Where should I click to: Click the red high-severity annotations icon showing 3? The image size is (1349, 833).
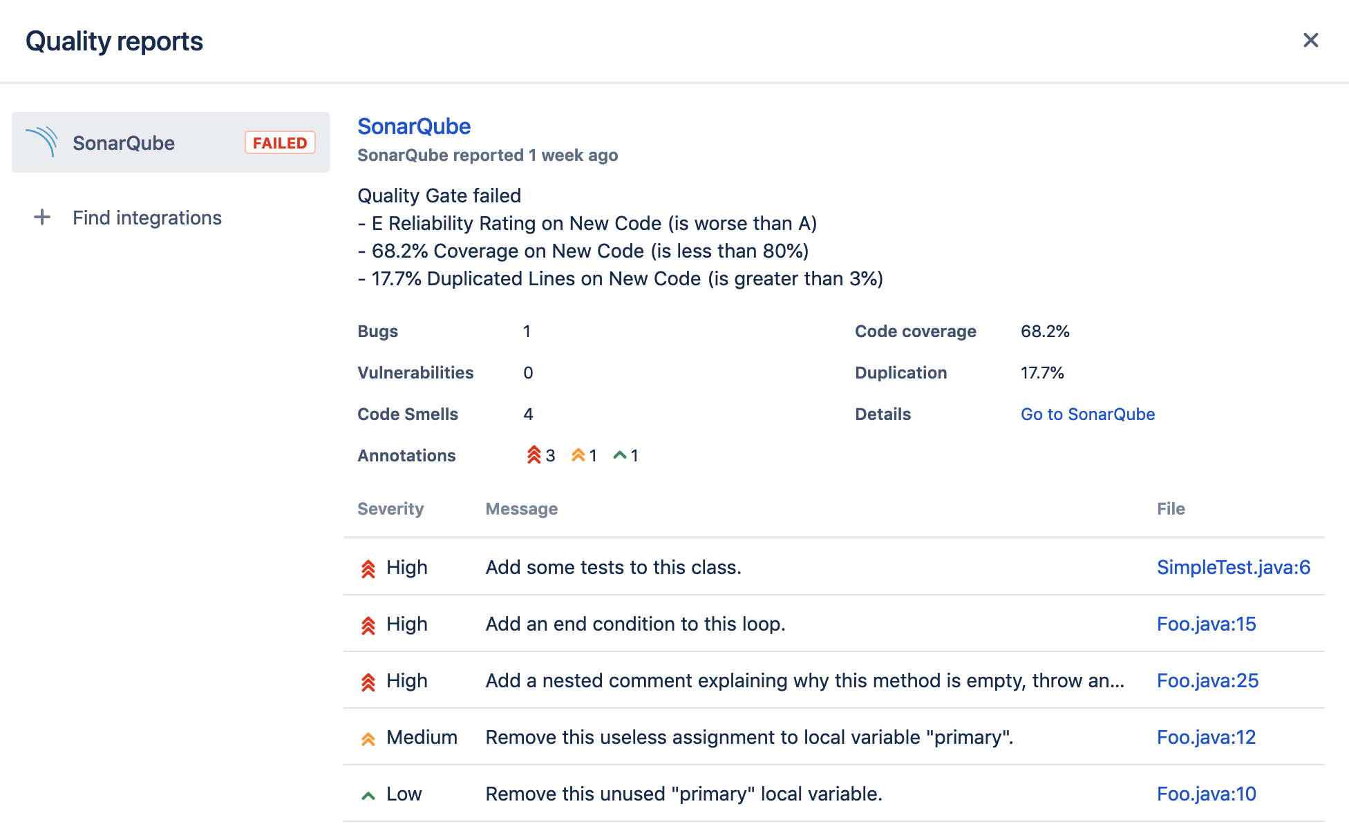(x=533, y=455)
